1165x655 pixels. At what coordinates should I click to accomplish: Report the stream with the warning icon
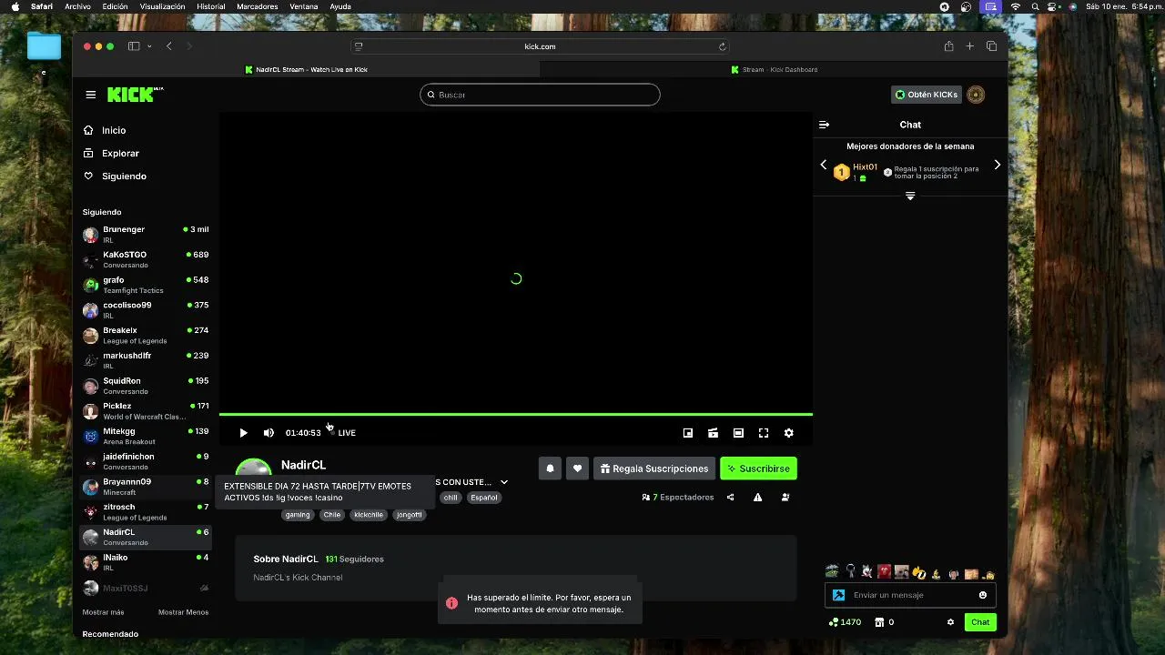[757, 498]
